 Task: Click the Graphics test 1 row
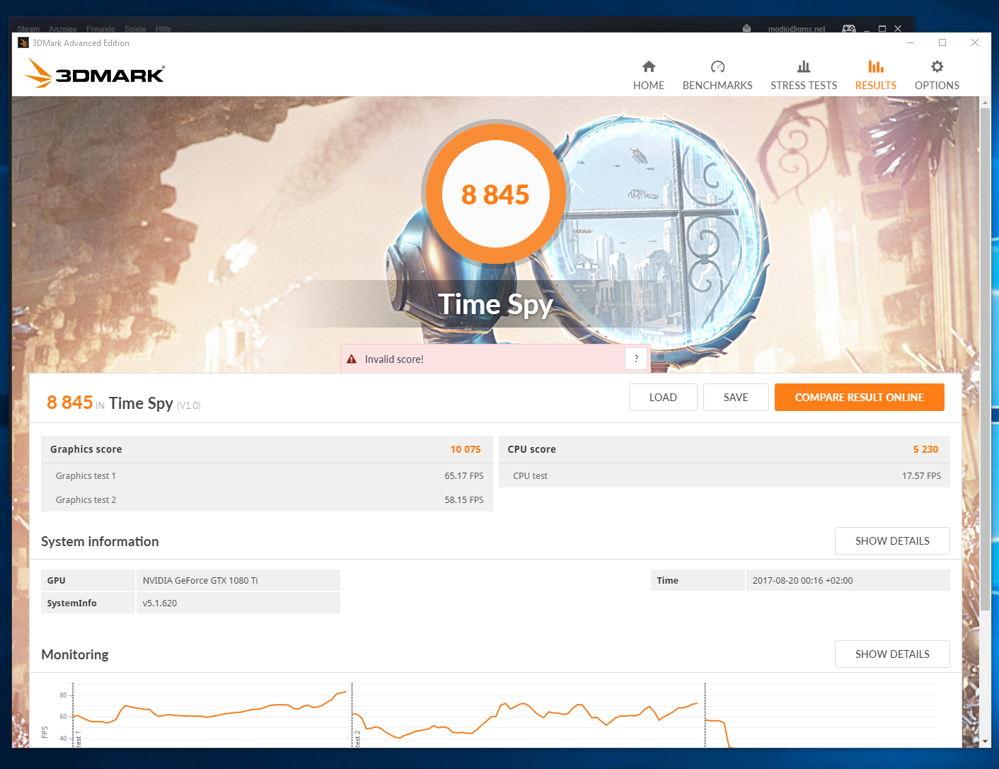[x=267, y=475]
